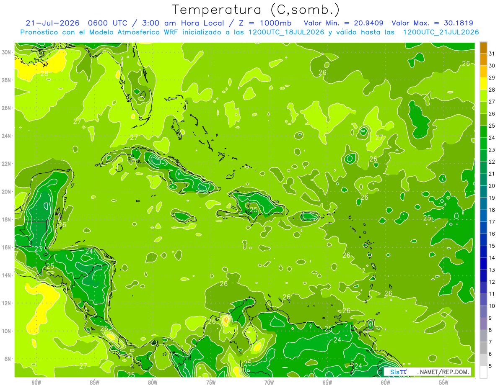
Task: Click the dark blue 13–14 band in the color scale
Action: click(483, 264)
